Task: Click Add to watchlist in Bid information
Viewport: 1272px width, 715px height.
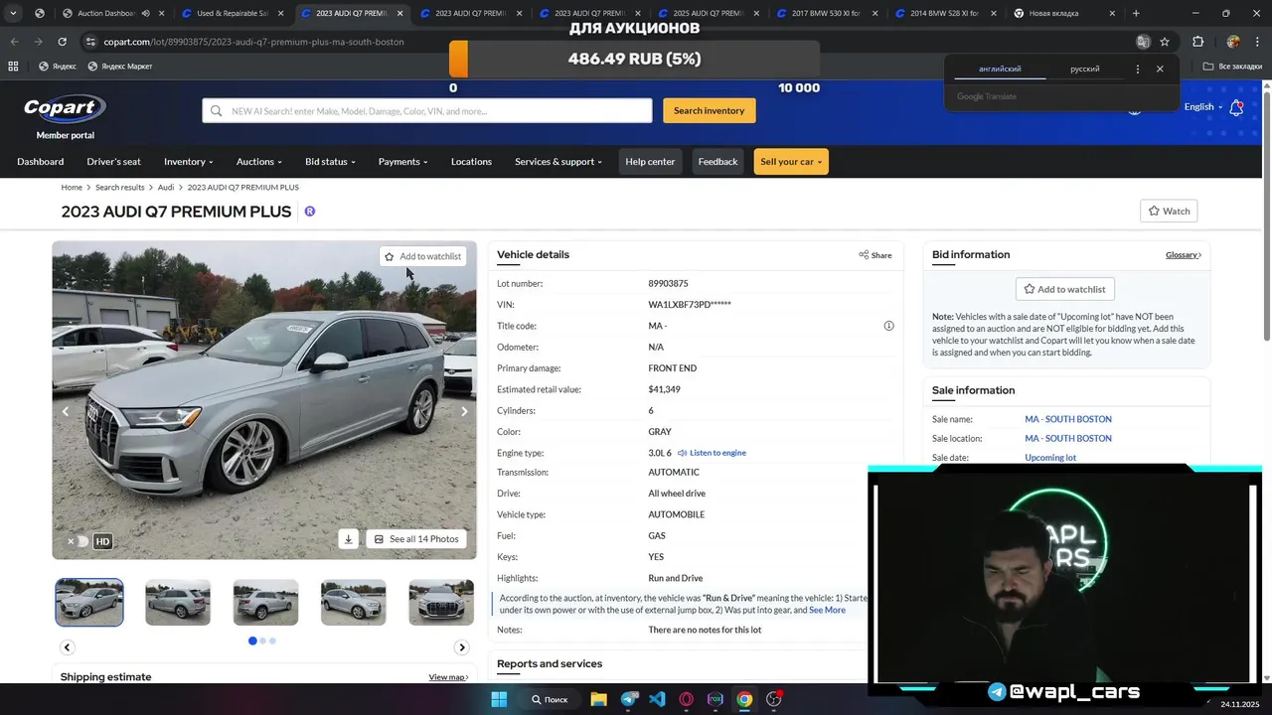Action: [x=1064, y=290]
